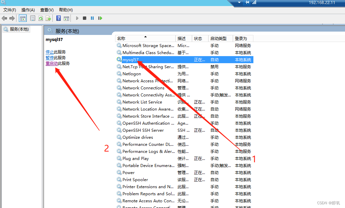
Task: Click the export list toolbar icon
Action: [x=49, y=18]
